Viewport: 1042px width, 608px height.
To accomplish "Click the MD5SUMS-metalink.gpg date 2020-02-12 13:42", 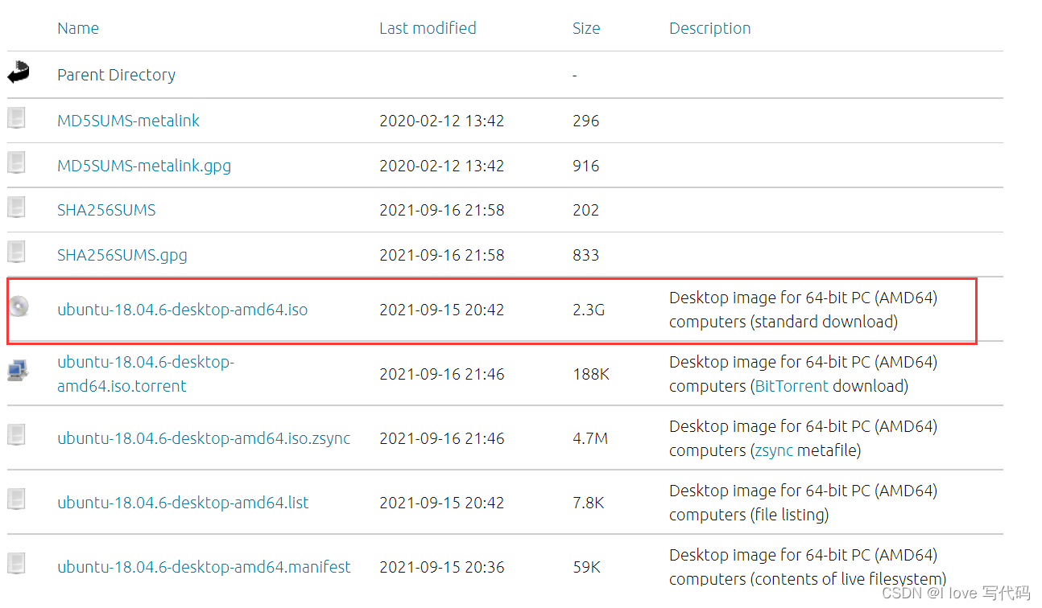I will [x=442, y=166].
